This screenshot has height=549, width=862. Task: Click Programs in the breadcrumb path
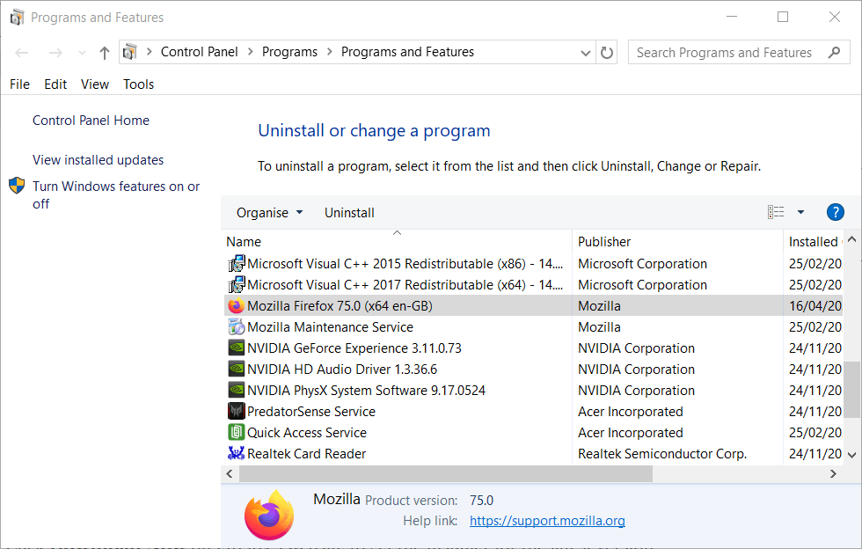[289, 52]
